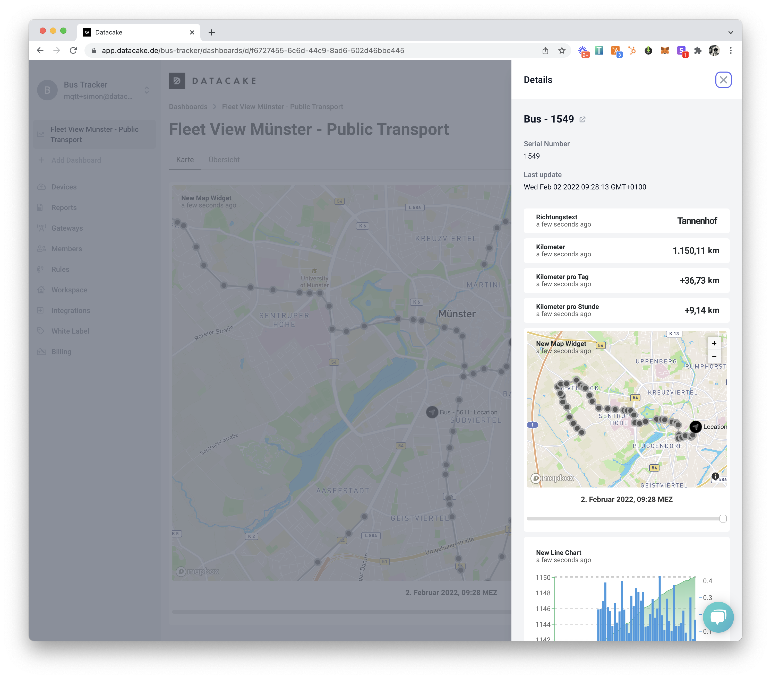Click the Bus - 1549 title
771x679 pixels.
549,119
